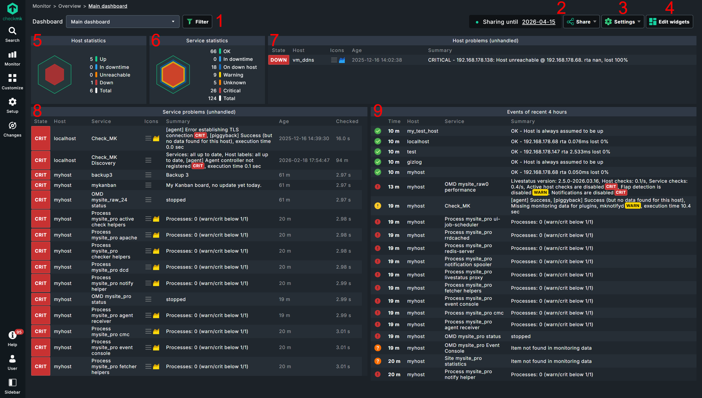Screen dimensions: 702x398
Task: Expand the Settings dropdown
Action: tap(622, 22)
